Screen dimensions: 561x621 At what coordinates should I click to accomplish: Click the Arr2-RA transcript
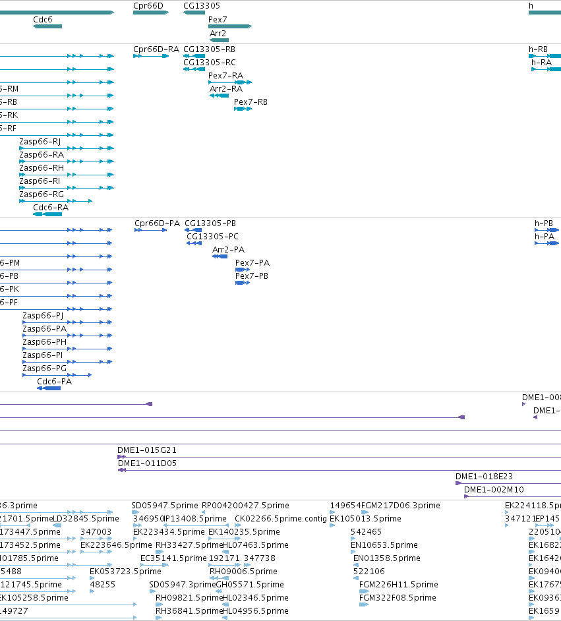219,96
